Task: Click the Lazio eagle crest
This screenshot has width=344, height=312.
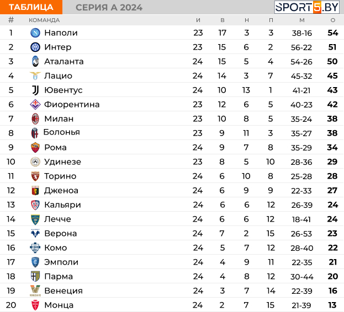Action: click(x=35, y=76)
